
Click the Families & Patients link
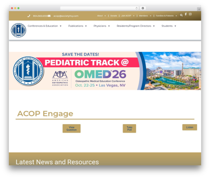click(165, 16)
